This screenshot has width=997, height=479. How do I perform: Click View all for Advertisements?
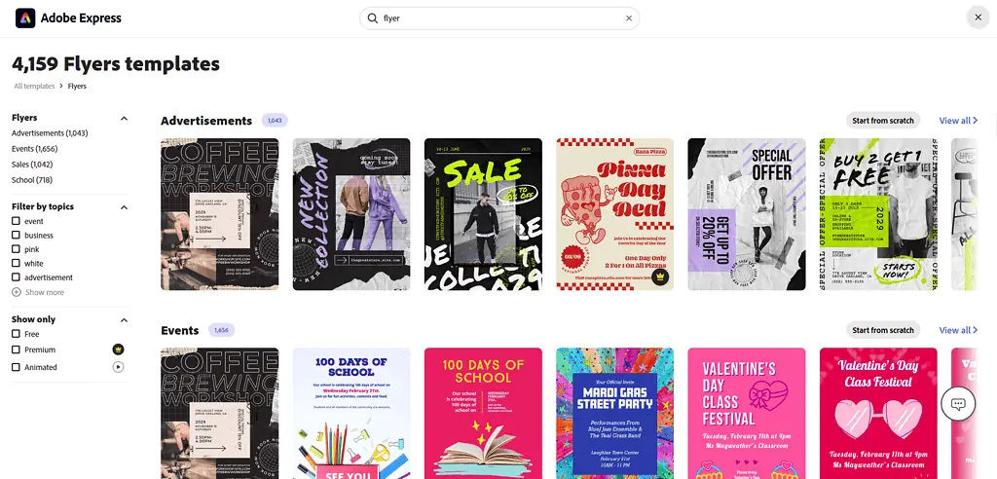point(958,121)
